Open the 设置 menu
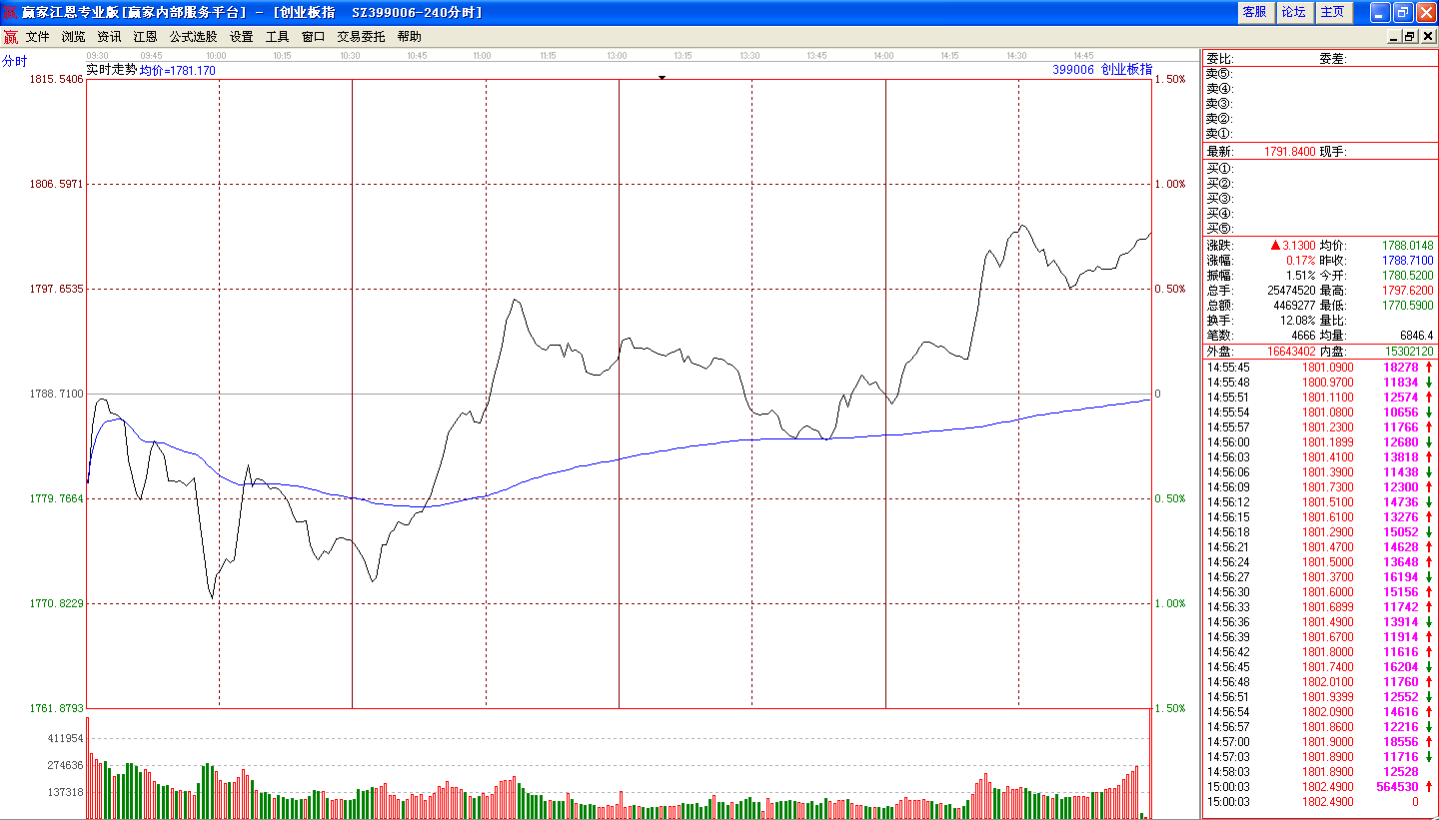 [241, 37]
